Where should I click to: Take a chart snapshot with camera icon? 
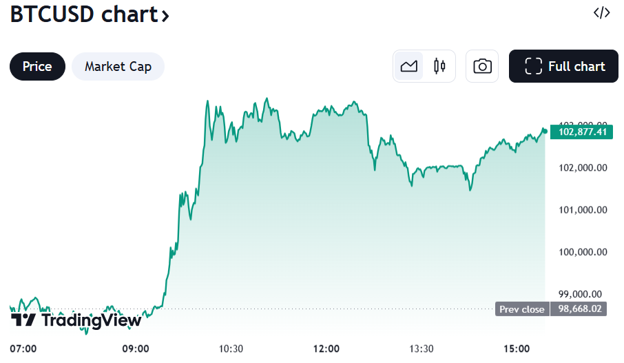pos(482,66)
